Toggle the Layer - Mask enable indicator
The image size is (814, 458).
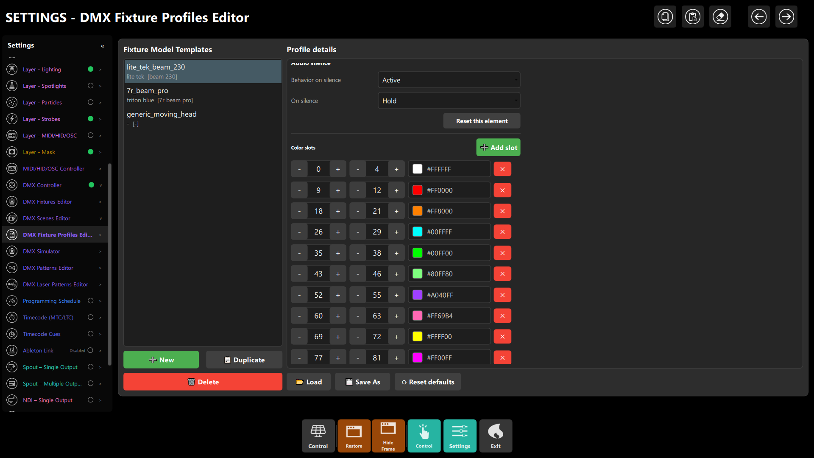click(x=90, y=152)
